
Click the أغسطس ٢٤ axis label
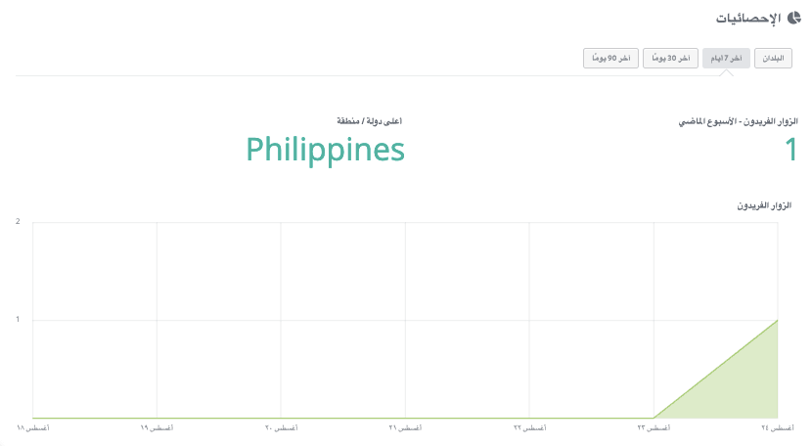(x=778, y=427)
